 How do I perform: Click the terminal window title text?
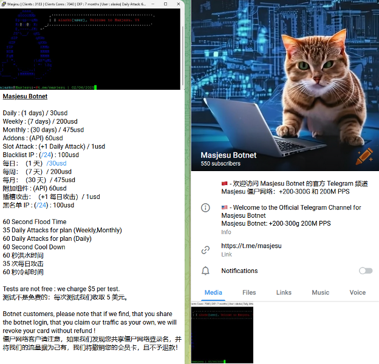click(x=77, y=4)
